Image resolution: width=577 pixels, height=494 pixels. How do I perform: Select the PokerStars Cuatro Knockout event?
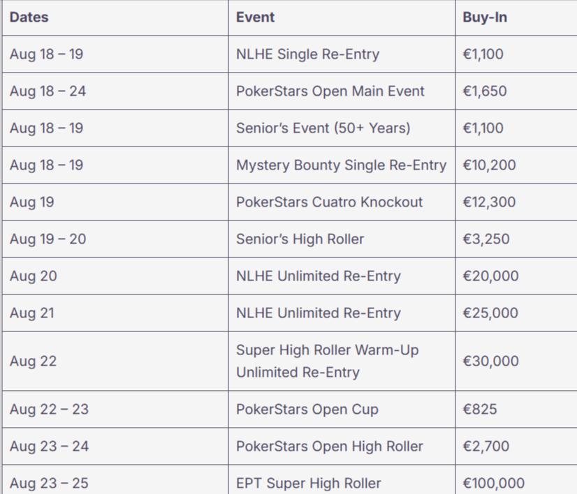[330, 202]
